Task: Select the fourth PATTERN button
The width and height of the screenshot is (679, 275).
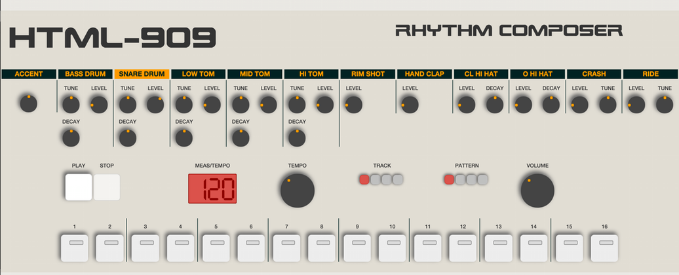Action: [482, 179]
